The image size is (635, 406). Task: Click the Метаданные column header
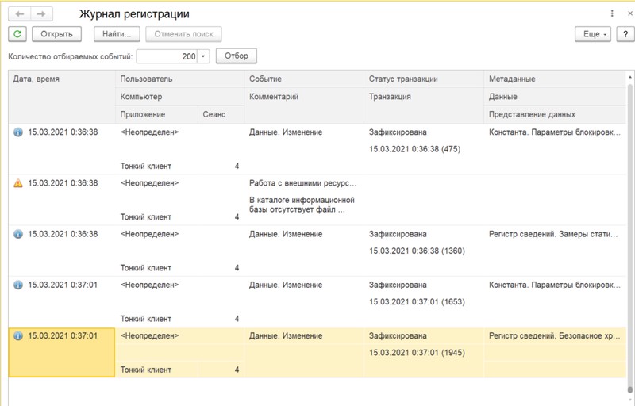point(555,79)
